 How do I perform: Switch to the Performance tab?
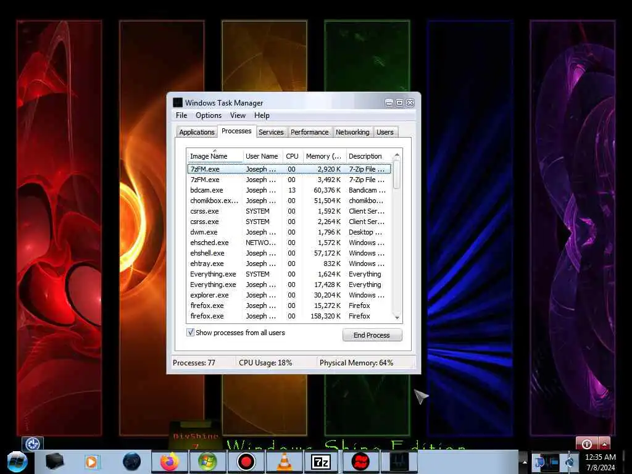[310, 132]
